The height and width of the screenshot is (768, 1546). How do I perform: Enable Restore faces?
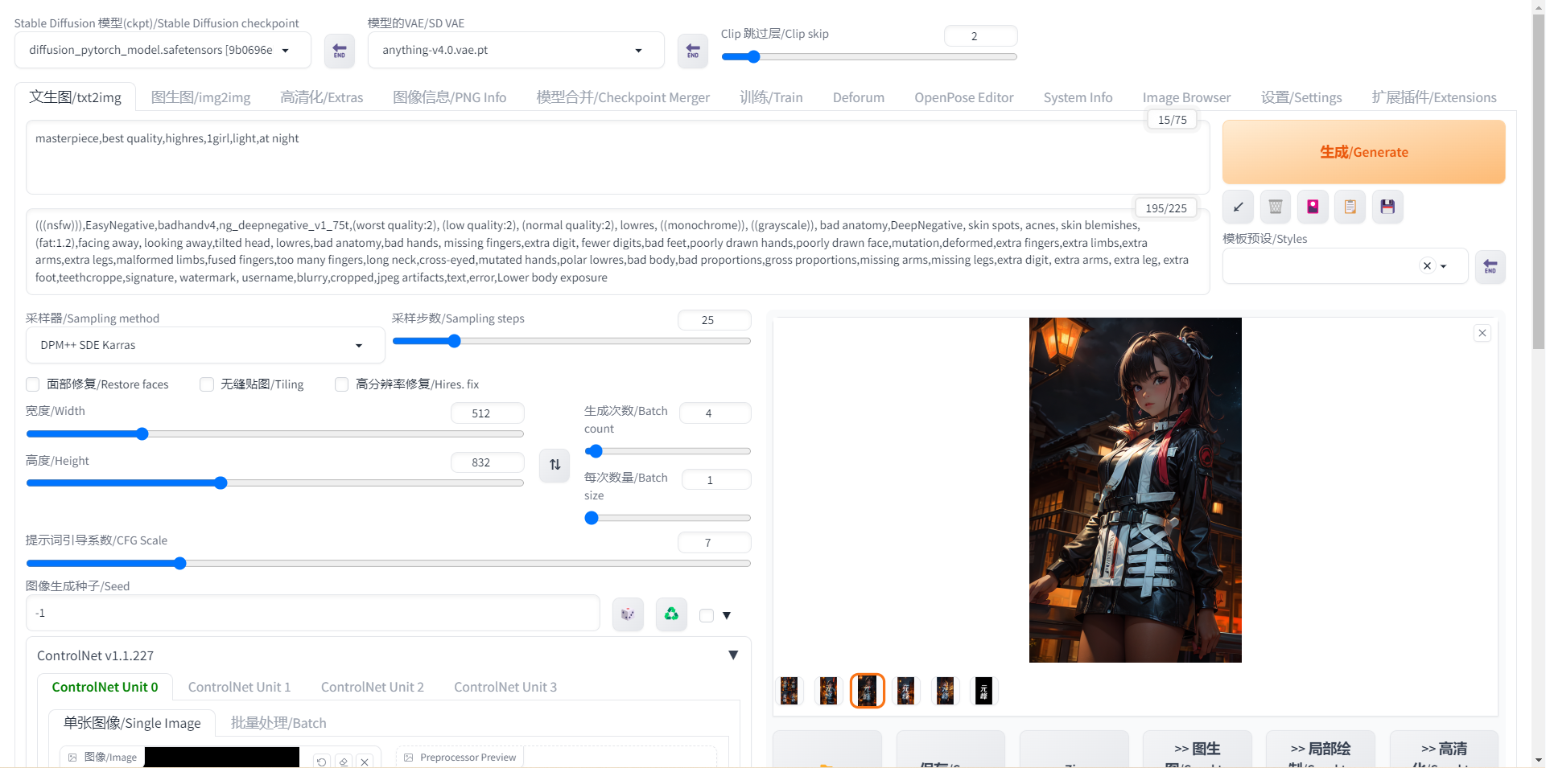[33, 384]
